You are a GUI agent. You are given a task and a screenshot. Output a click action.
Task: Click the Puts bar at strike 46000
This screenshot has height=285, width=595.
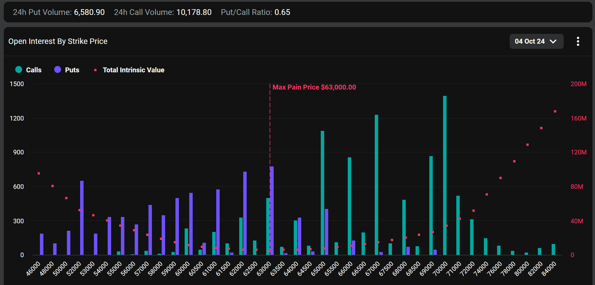point(42,244)
